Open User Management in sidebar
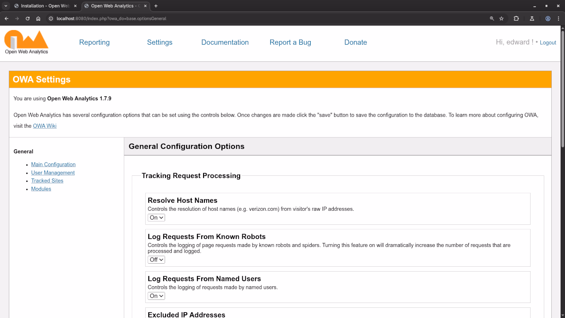The height and width of the screenshot is (318, 565). [53, 173]
